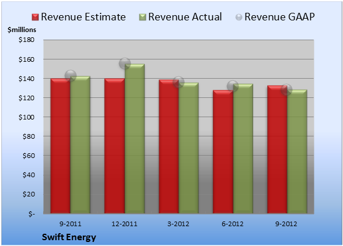Click the '6-2012' quarter label
Screen dimensions: 343x246
pos(233,224)
